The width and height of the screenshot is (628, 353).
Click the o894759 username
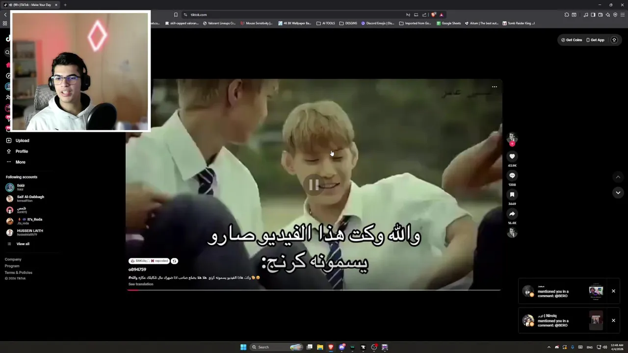(137, 269)
